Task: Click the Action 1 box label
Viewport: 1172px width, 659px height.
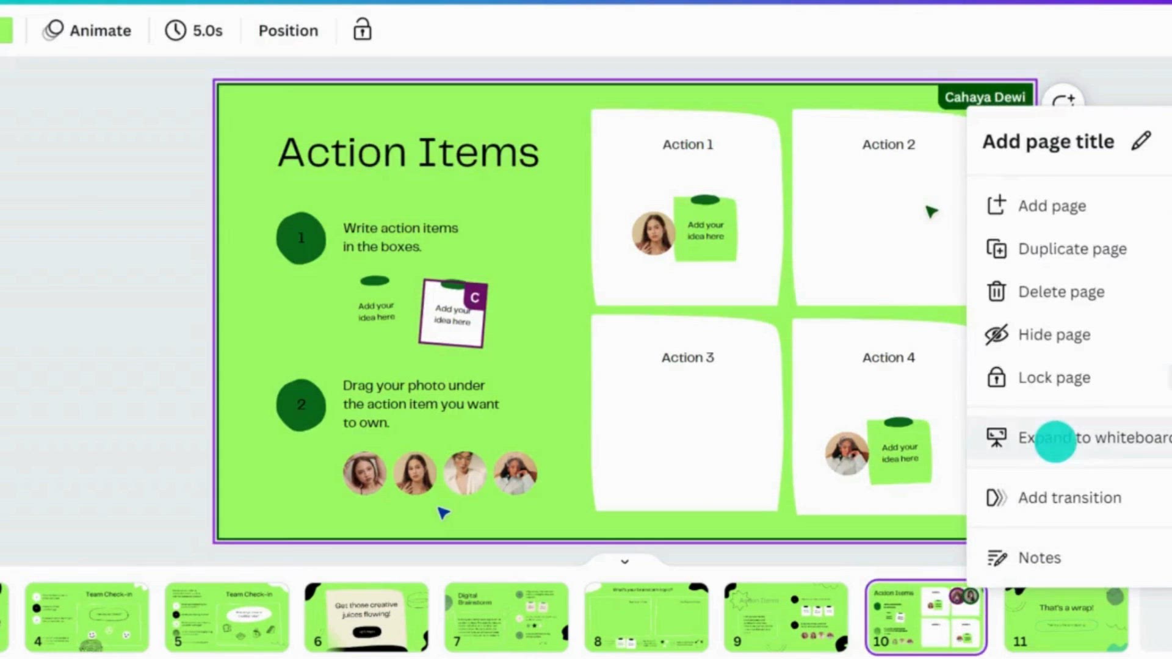Action: 688,145
